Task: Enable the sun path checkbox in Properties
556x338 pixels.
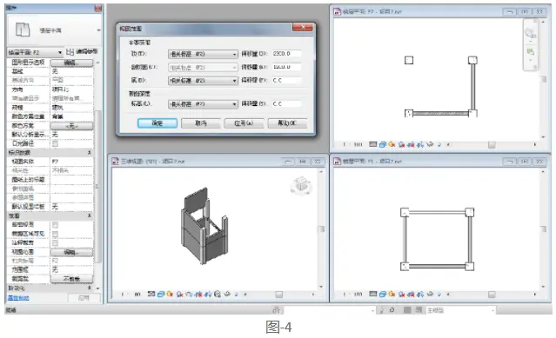Action: click(x=55, y=143)
